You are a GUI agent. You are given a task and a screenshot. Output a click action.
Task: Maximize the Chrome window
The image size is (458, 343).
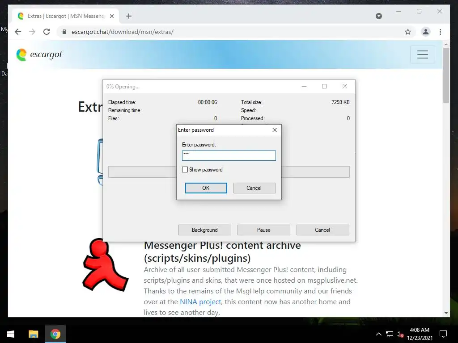[419, 11]
